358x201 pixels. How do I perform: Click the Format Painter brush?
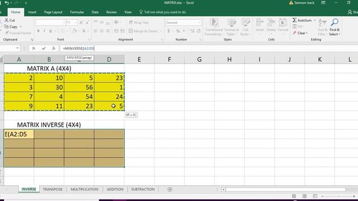tap(7, 33)
